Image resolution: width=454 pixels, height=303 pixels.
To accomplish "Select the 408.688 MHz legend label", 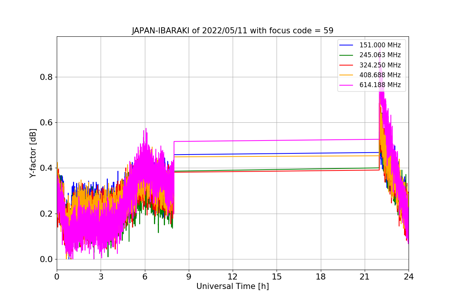I will point(380,75).
